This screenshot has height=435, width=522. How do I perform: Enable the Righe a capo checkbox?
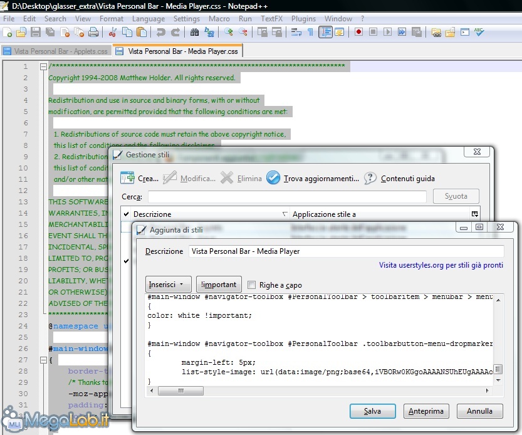click(252, 285)
